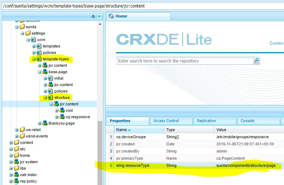This screenshot has width=284, height=185.
Task: Click the jcr:createdBy admin value
Action: click(x=222, y=151)
